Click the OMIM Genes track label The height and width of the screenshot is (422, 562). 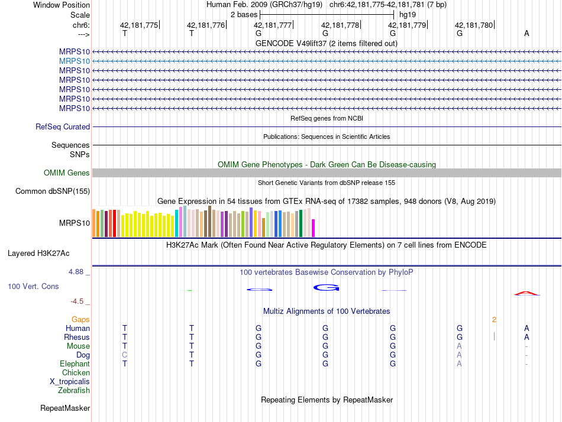[x=67, y=173]
